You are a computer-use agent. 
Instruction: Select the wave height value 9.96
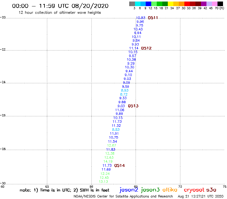140,22
